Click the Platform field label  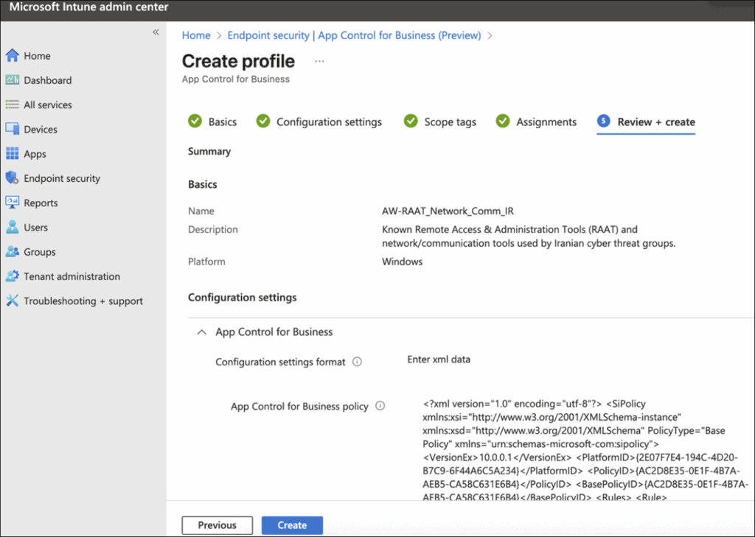[x=206, y=262]
